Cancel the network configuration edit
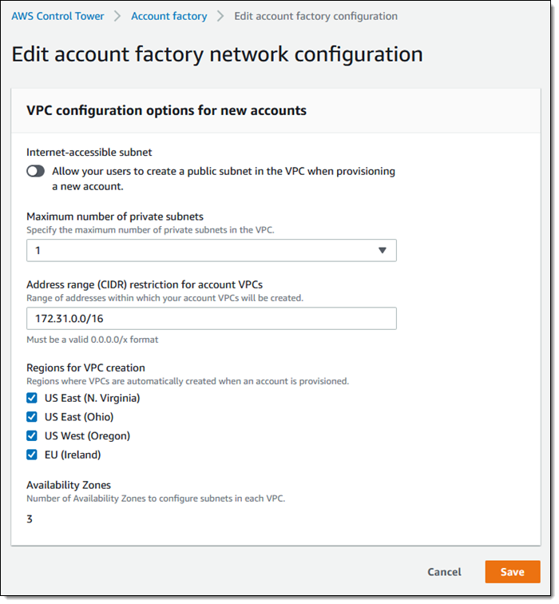Image resolution: width=559 pixels, height=604 pixels. (x=444, y=572)
